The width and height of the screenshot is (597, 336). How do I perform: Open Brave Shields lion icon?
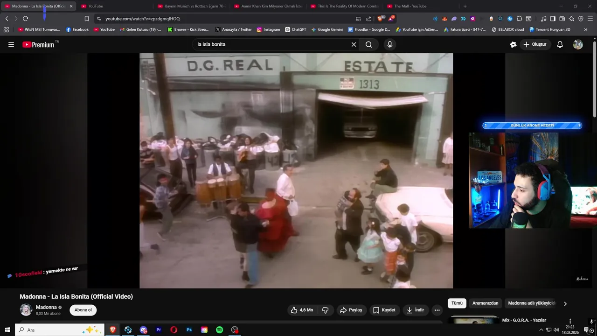[x=381, y=18]
